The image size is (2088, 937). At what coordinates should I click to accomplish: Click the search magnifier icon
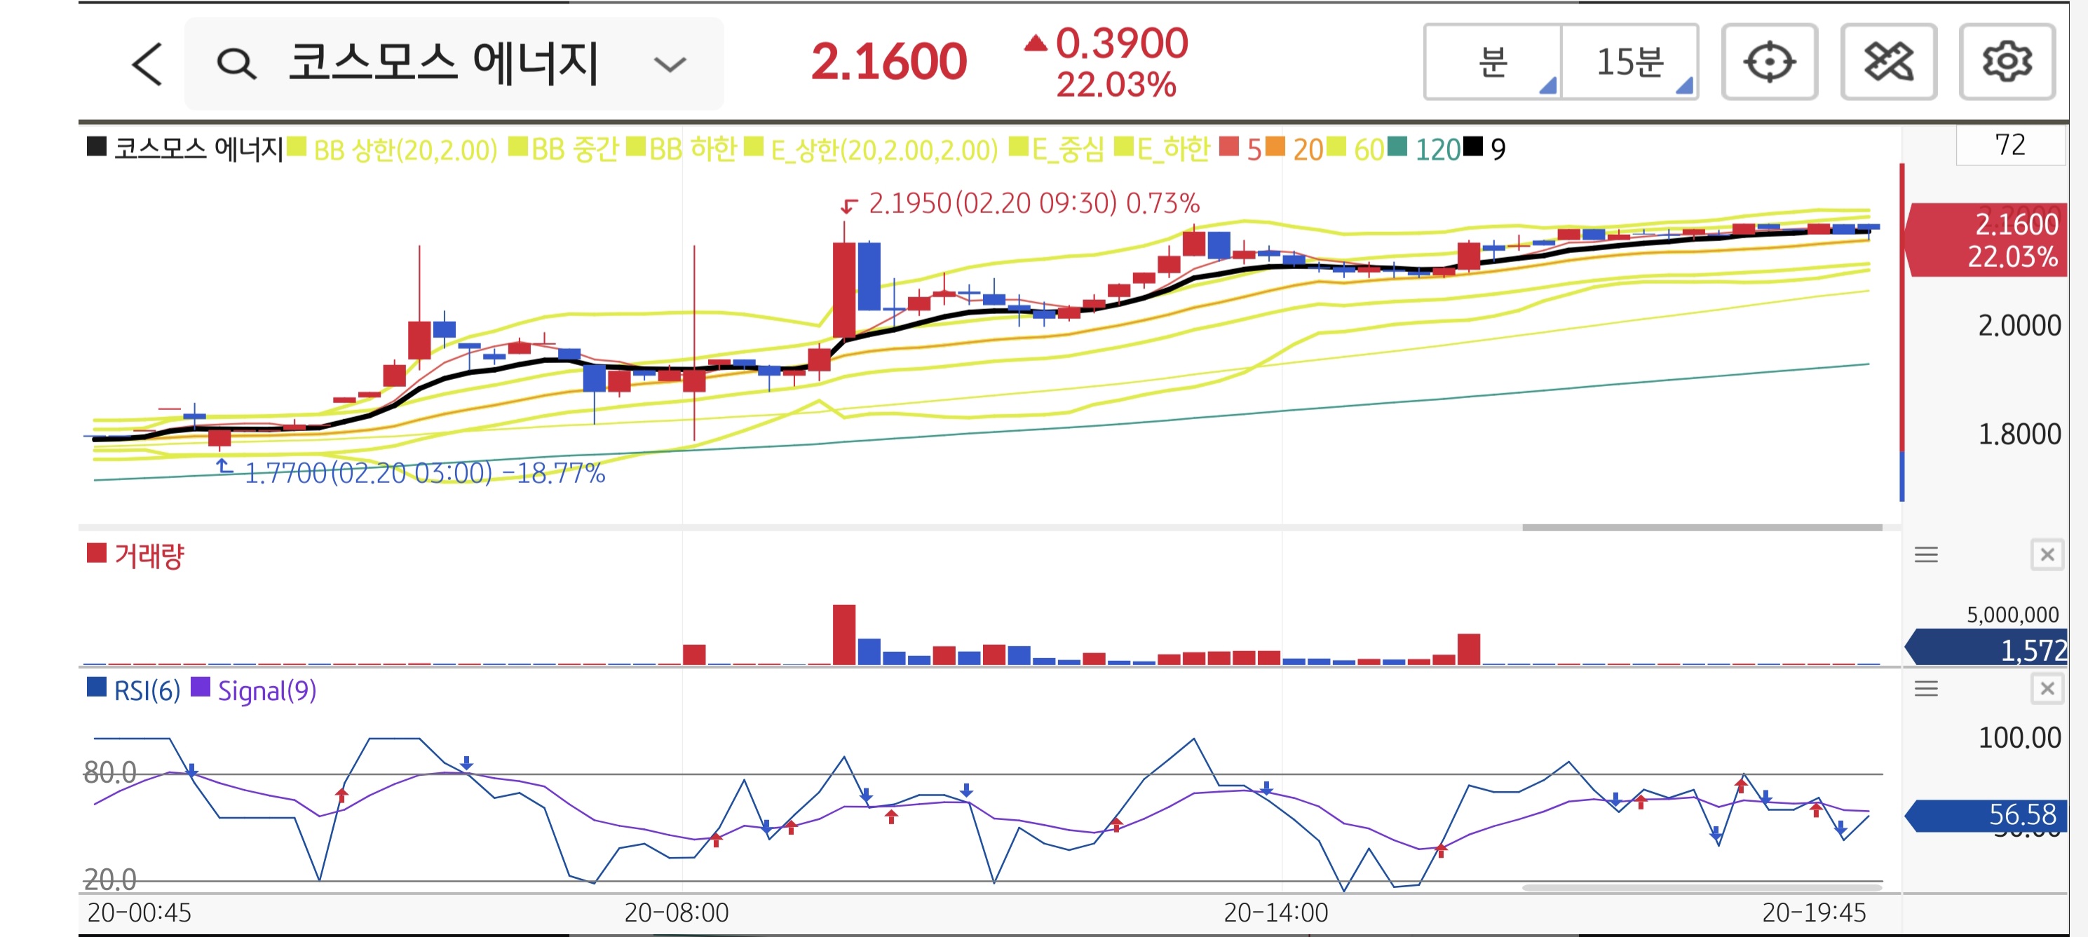coord(236,63)
